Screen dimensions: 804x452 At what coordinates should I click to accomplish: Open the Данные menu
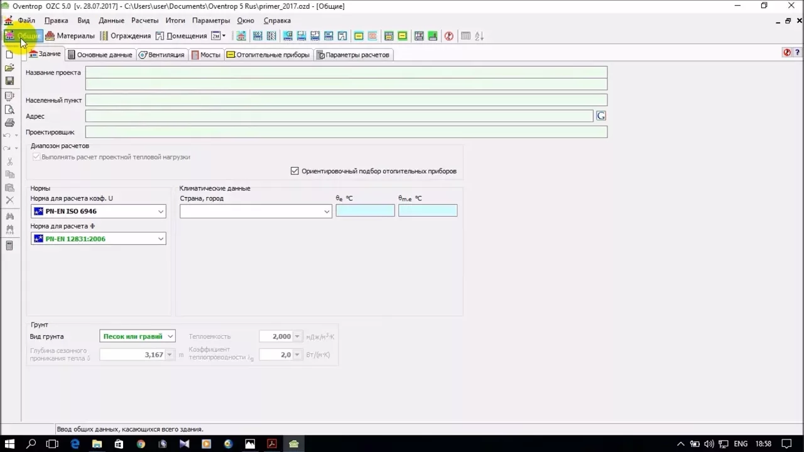pyautogui.click(x=111, y=20)
